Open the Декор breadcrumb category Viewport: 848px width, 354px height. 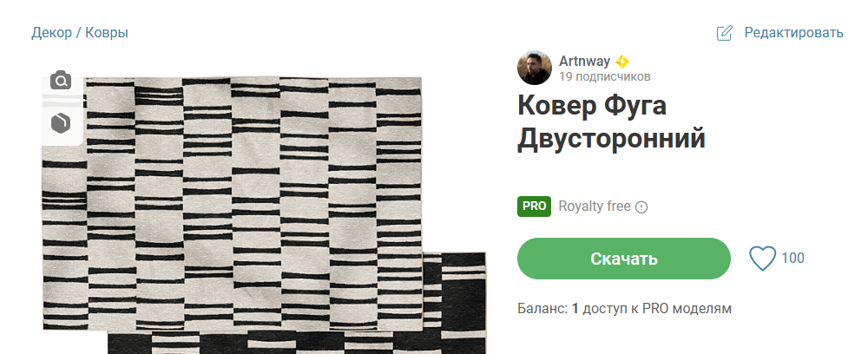pyautogui.click(x=51, y=33)
